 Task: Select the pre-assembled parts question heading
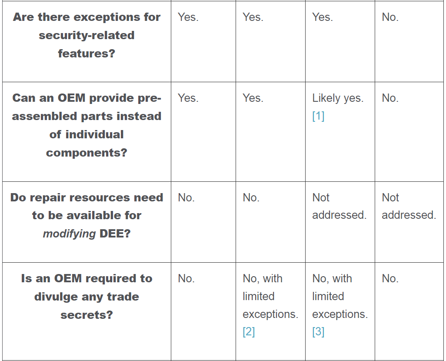pos(87,125)
